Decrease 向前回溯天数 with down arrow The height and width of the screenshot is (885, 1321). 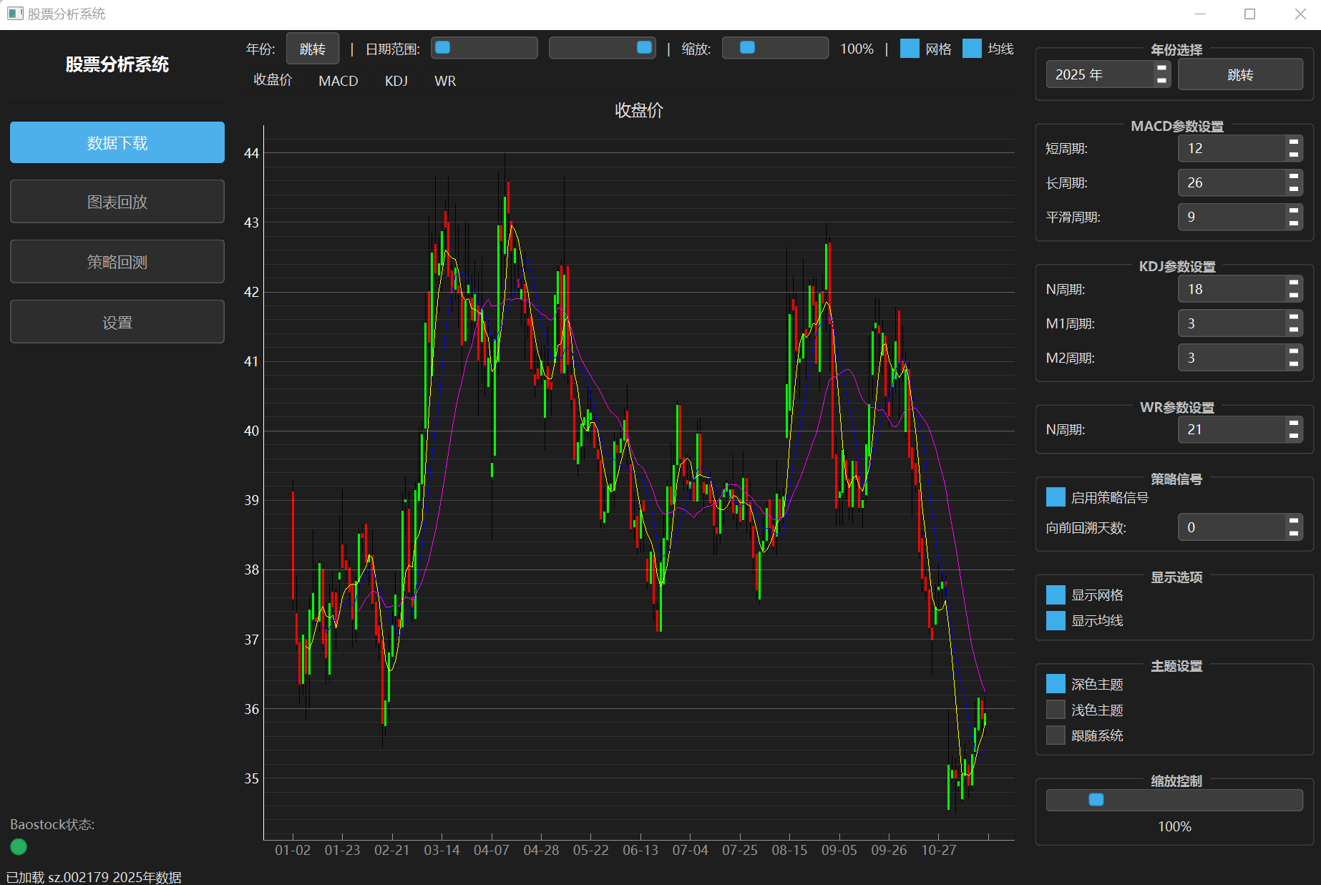[x=1294, y=534]
